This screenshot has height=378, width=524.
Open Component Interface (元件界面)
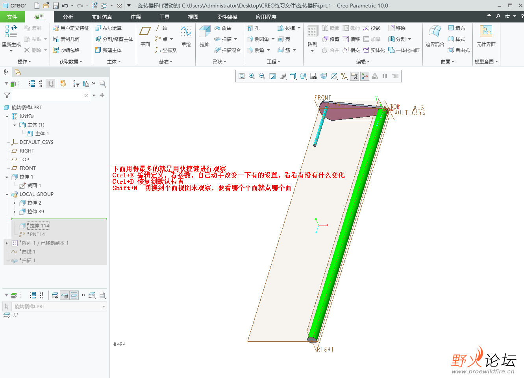486,36
